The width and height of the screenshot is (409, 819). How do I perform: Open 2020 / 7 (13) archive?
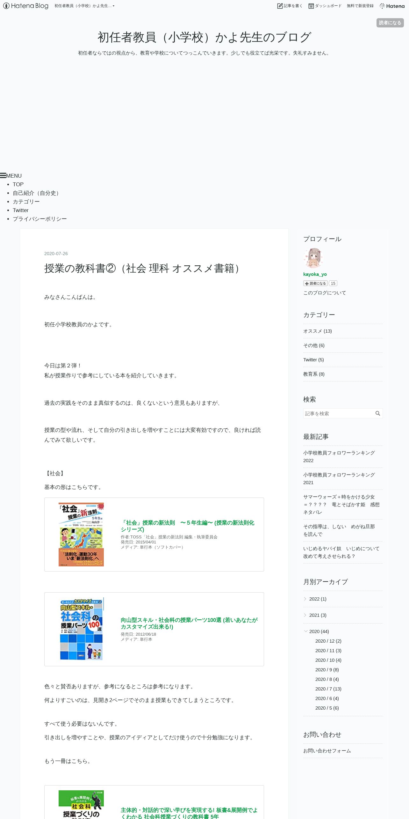328,689
